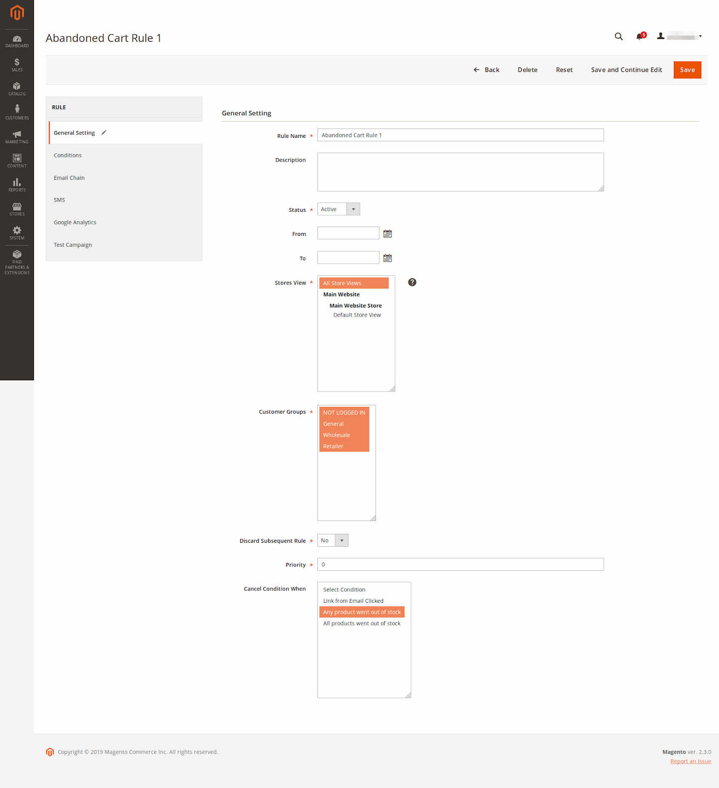Open the From date calendar picker
Image resolution: width=719 pixels, height=788 pixels.
(x=387, y=233)
